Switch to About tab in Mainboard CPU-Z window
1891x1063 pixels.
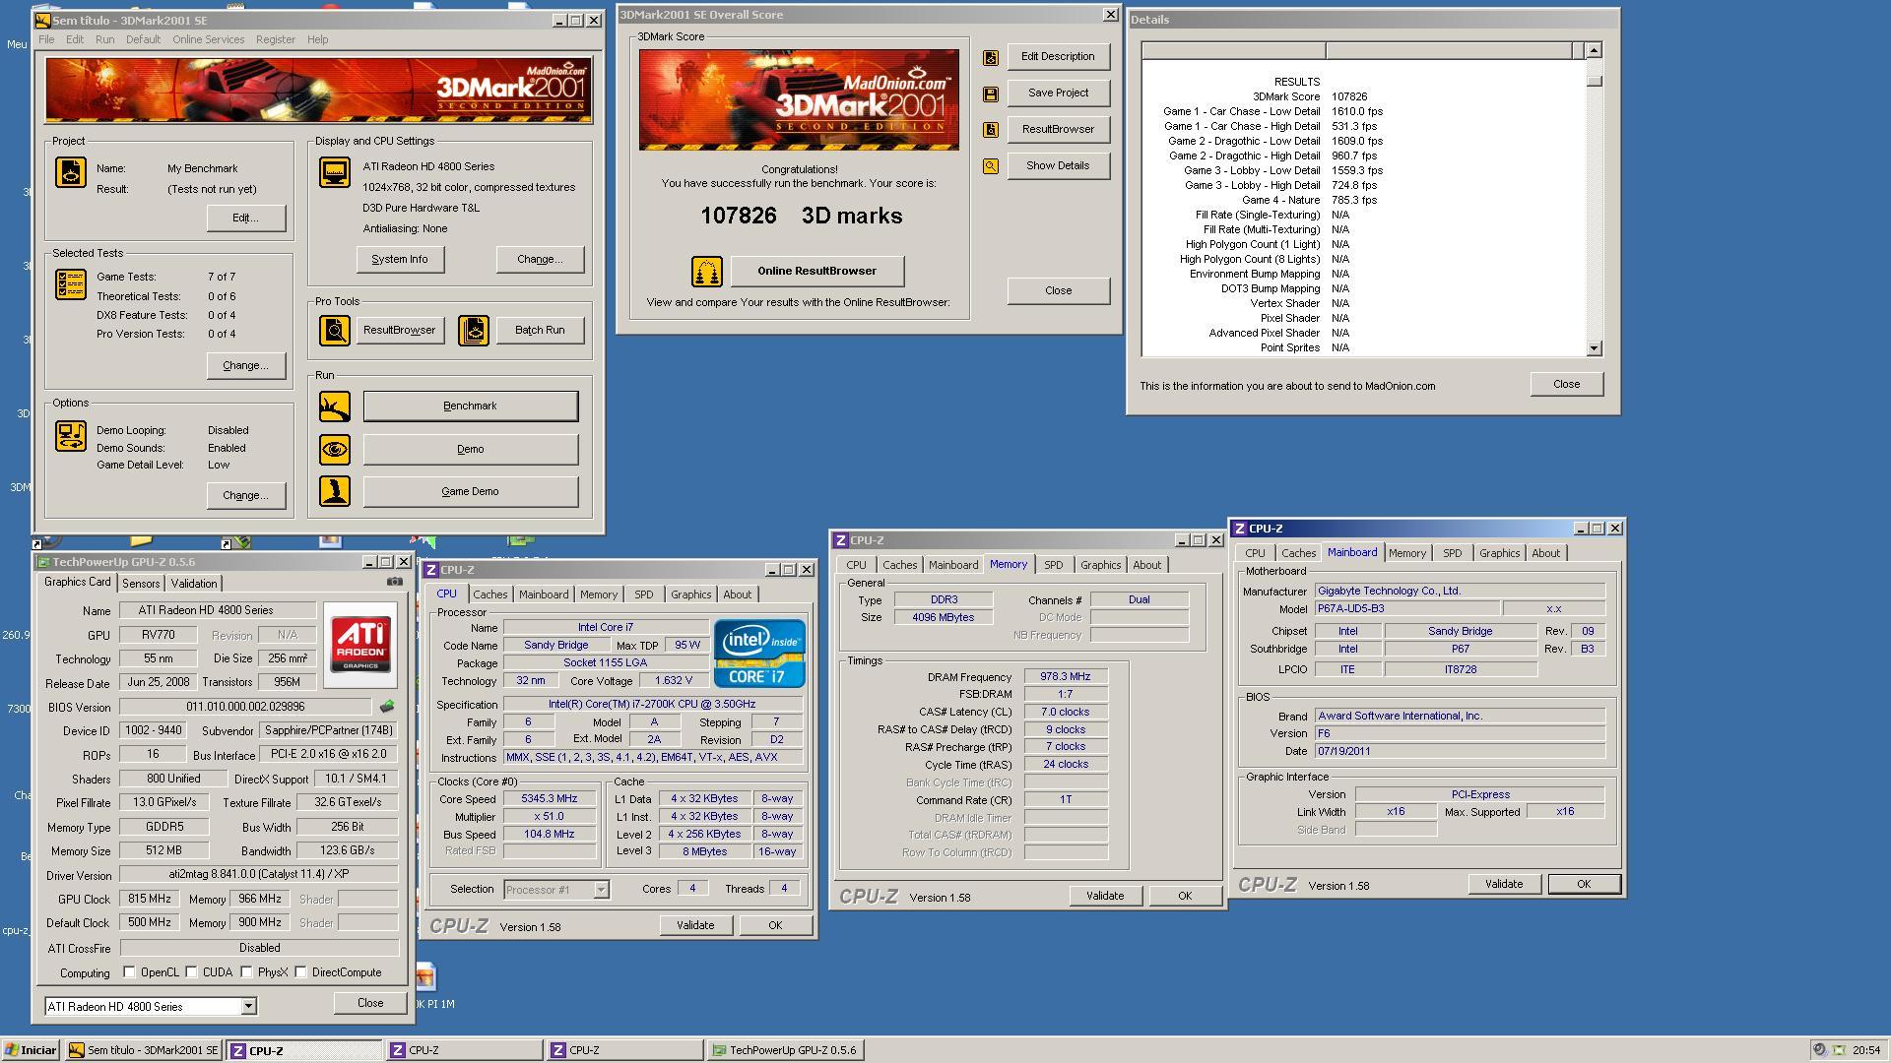click(1545, 553)
